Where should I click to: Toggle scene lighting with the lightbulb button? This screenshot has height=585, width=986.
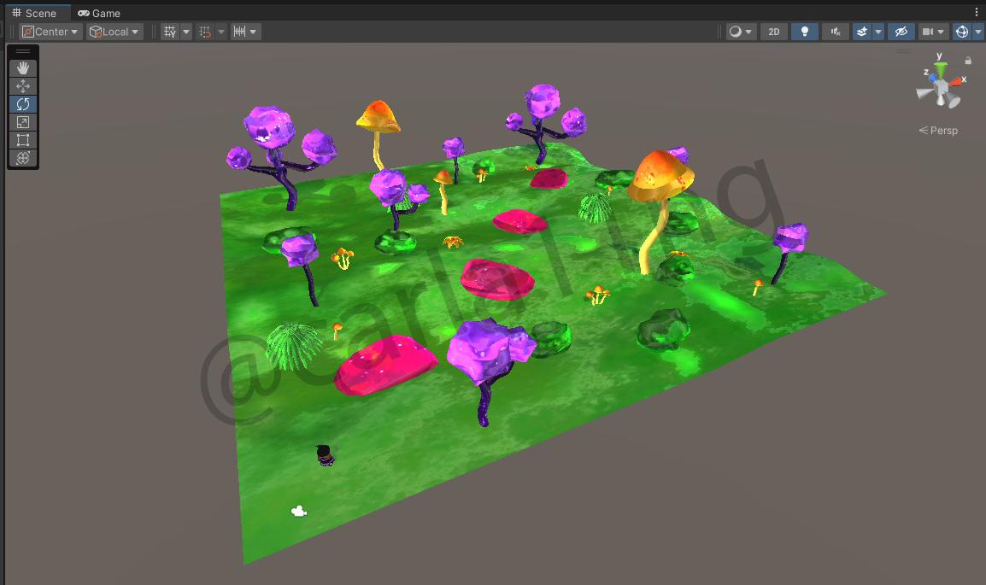[x=804, y=32]
